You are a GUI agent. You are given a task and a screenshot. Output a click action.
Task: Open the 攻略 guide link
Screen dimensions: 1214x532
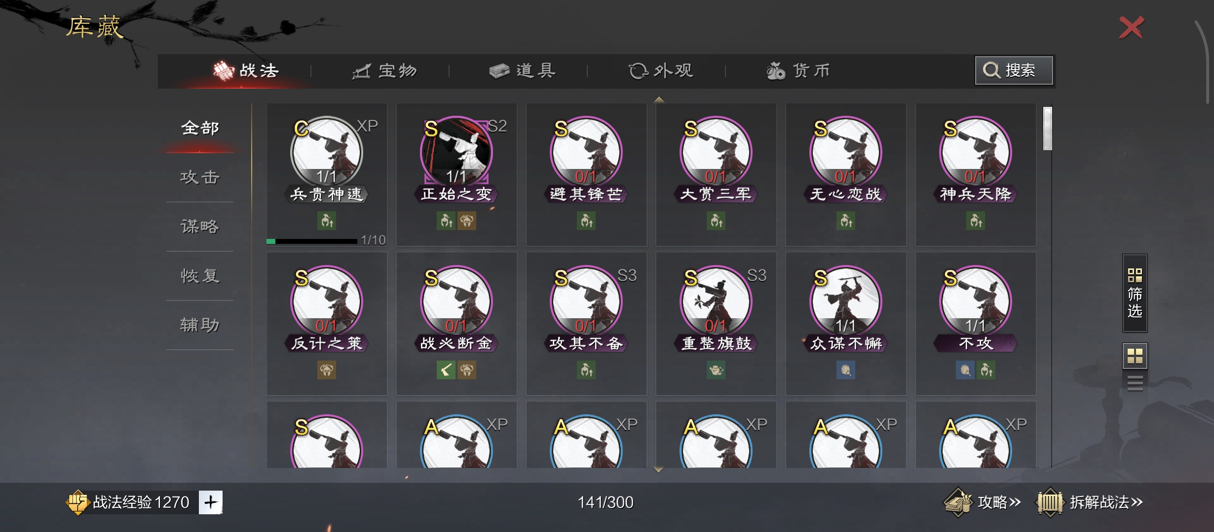(x=982, y=502)
